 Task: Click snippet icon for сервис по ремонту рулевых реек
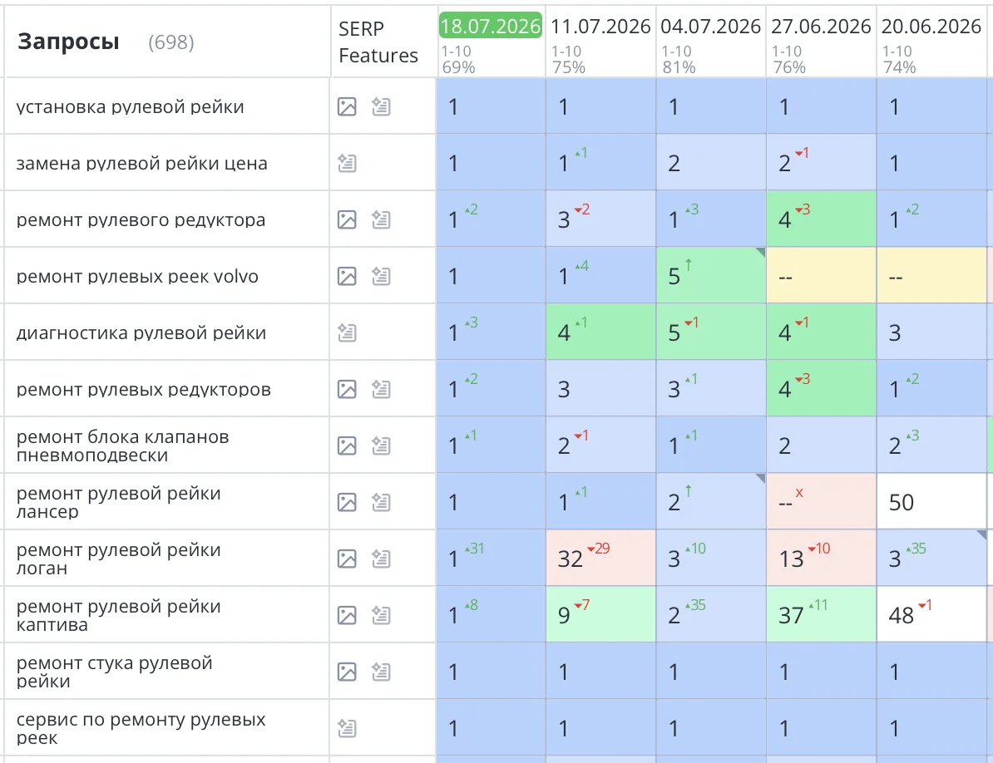pyautogui.click(x=347, y=728)
